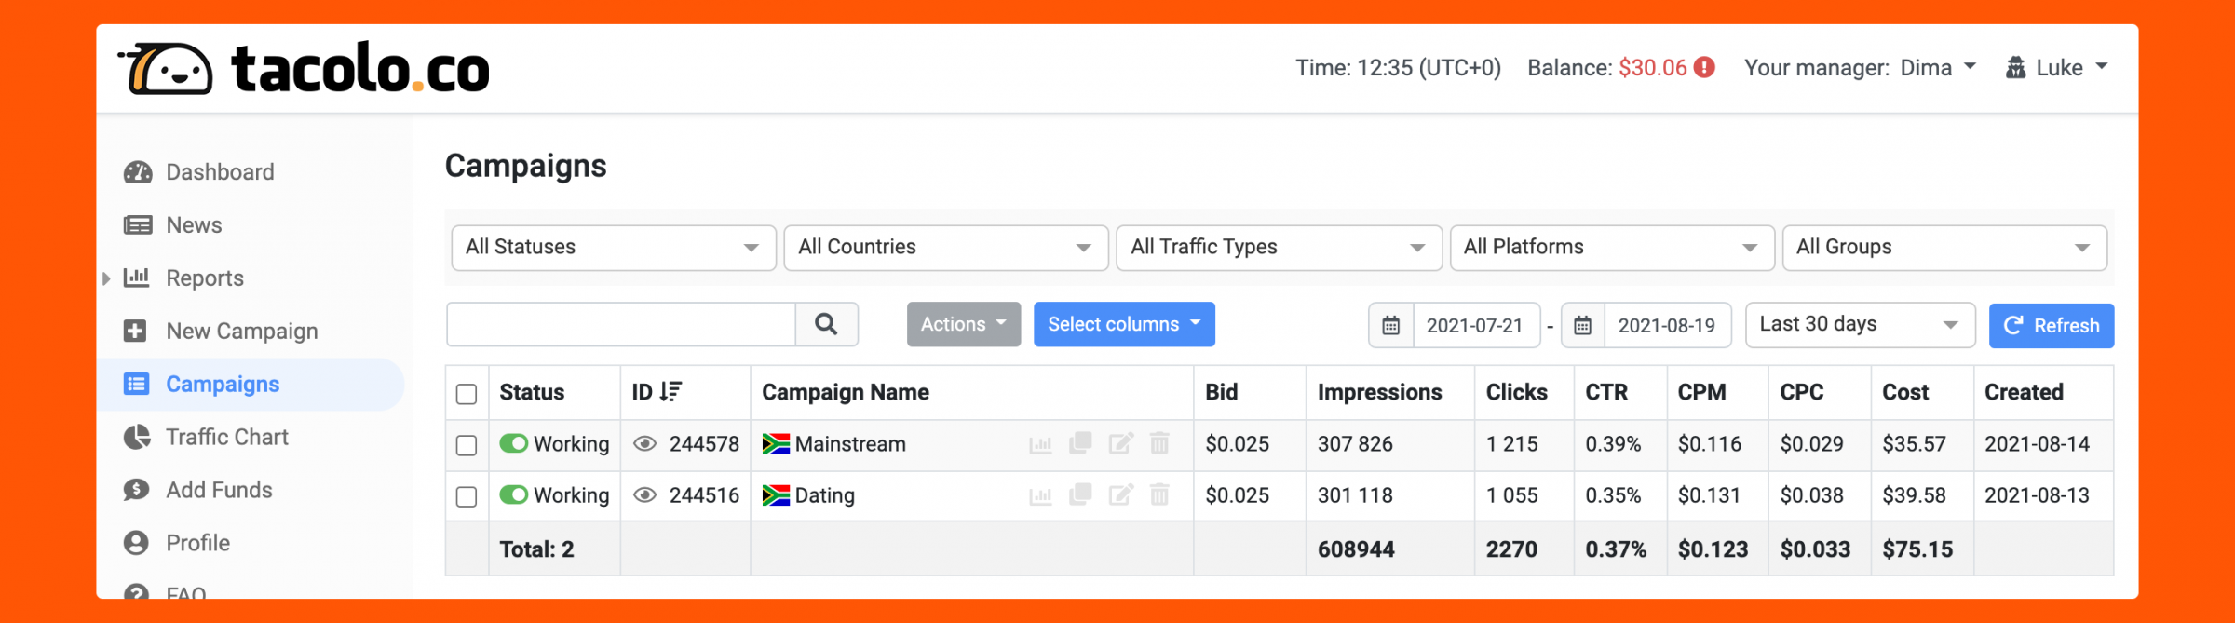Click the News newspaper icon
The width and height of the screenshot is (2235, 623).
tap(138, 225)
